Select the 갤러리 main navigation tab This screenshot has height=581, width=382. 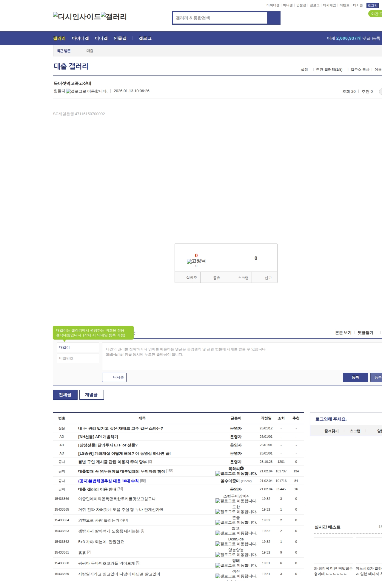pyautogui.click(x=59, y=38)
